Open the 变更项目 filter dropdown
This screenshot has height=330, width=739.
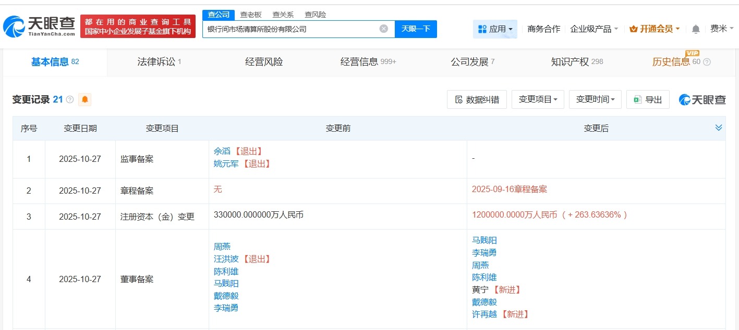[x=538, y=99]
